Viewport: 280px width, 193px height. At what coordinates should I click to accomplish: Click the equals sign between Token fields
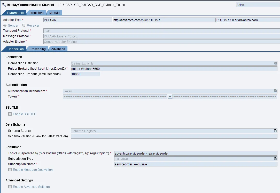(x=170, y=97)
